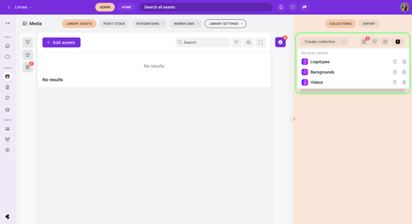Expand the Integrations dropdown
412x224 pixels.
tap(149, 23)
